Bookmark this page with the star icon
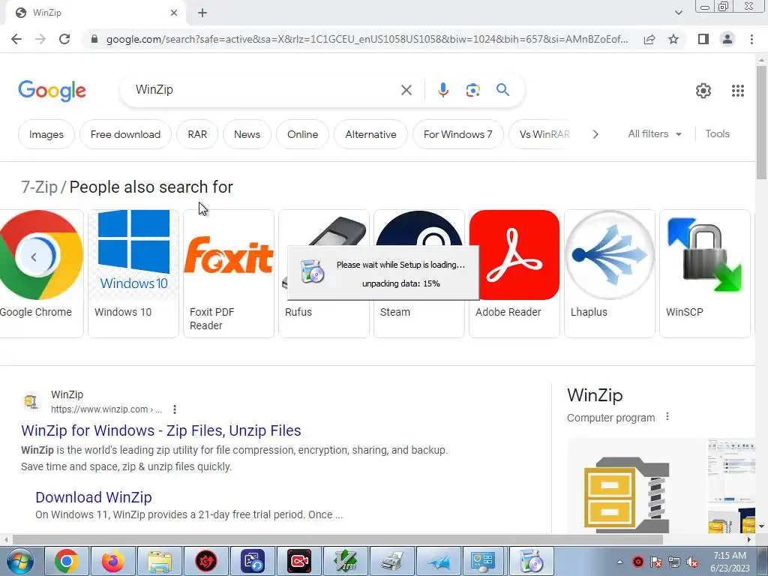Viewport: 768px width, 576px height. click(673, 39)
